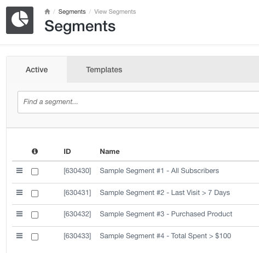This screenshot has height=253, width=259.
Task: Go to home via breadcrumb house icon
Action: click(x=47, y=12)
